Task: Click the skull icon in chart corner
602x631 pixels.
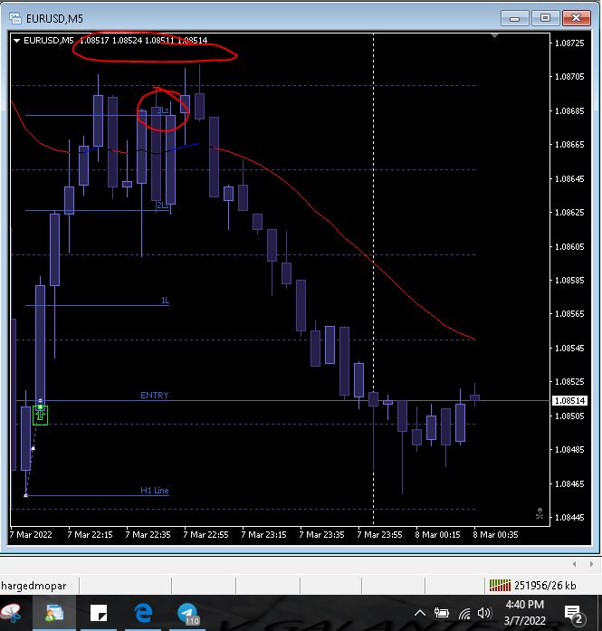Action: click(x=540, y=513)
